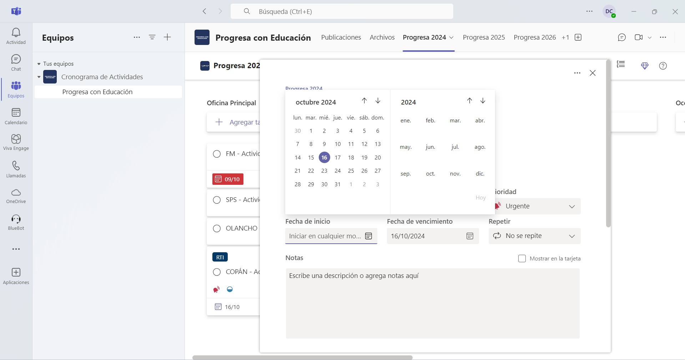The image size is (685, 360).
Task: Select Progresa con Educación channel
Action: 108,92
